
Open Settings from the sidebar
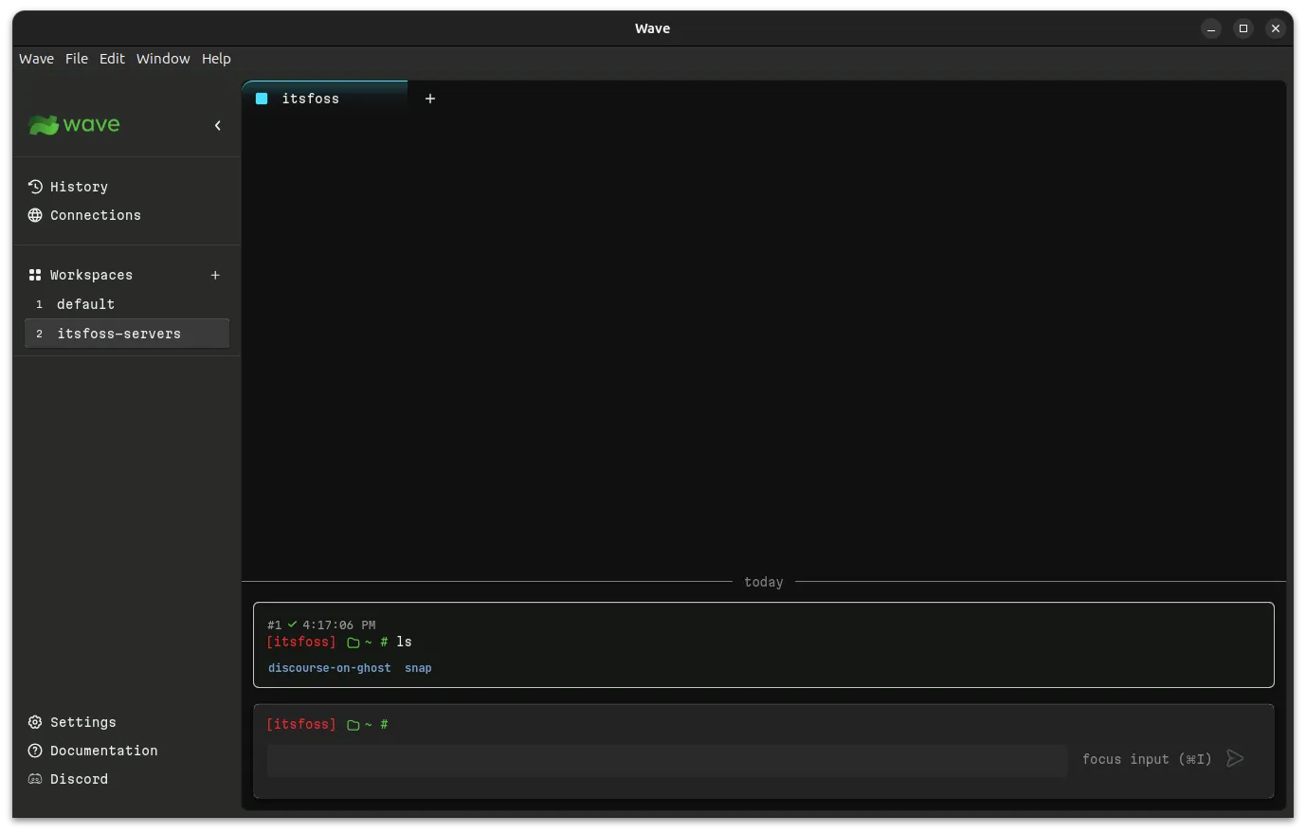click(82, 722)
